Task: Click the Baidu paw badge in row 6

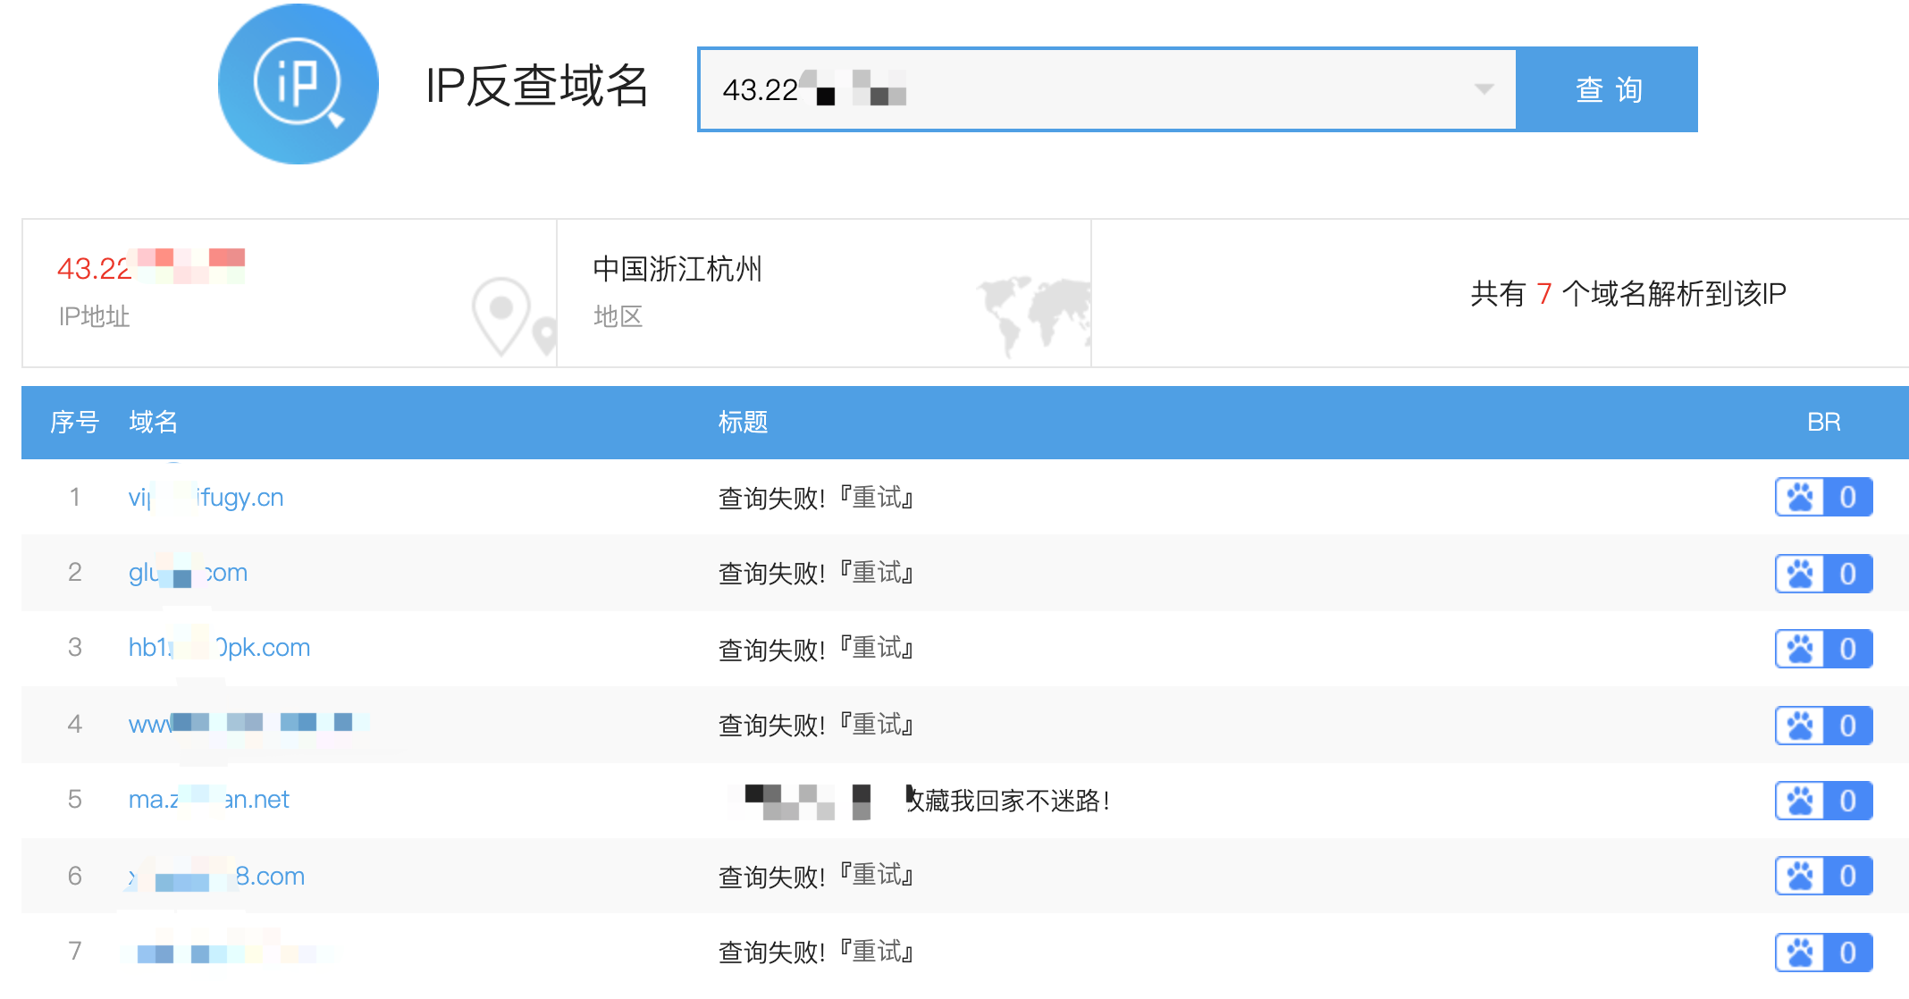Action: click(x=1822, y=876)
